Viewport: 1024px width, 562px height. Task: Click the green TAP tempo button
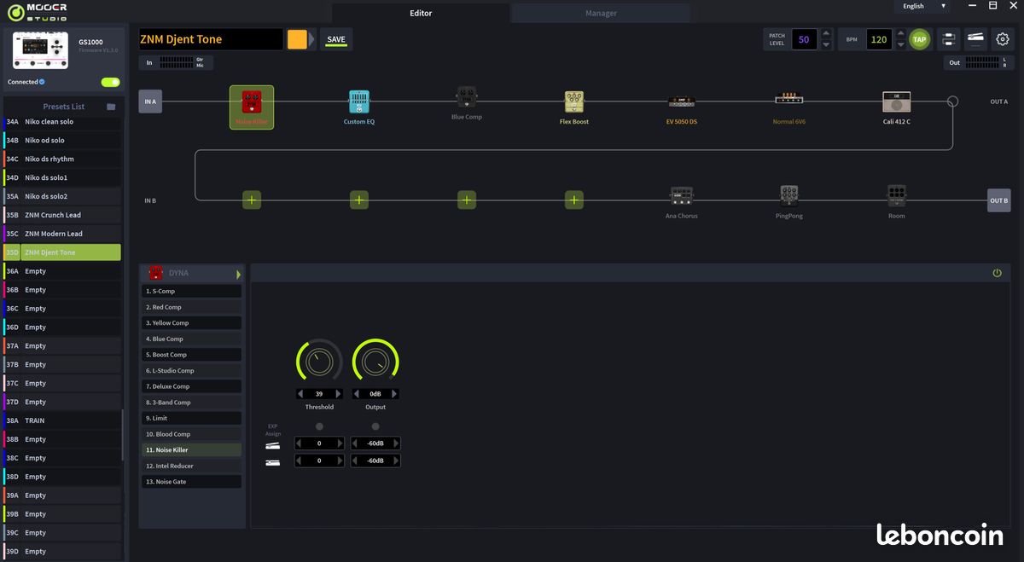919,39
